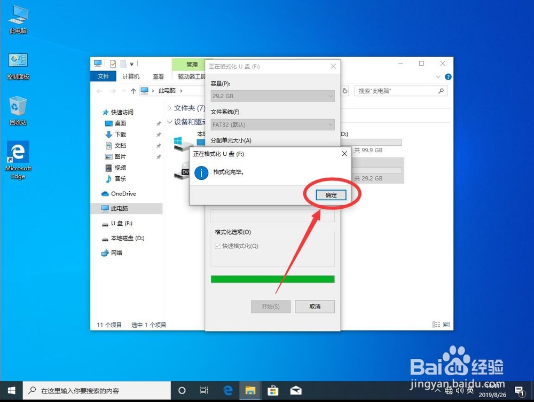This screenshot has width=534, height=402.
Task: Click the Up folder arrow
Action: click(133, 91)
